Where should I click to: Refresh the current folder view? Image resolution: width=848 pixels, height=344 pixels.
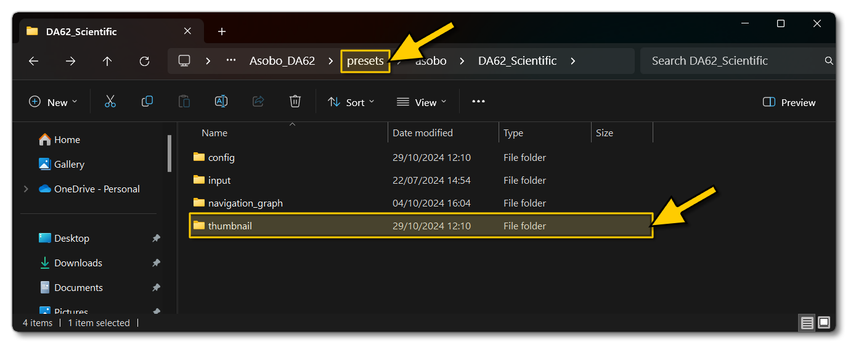click(144, 61)
